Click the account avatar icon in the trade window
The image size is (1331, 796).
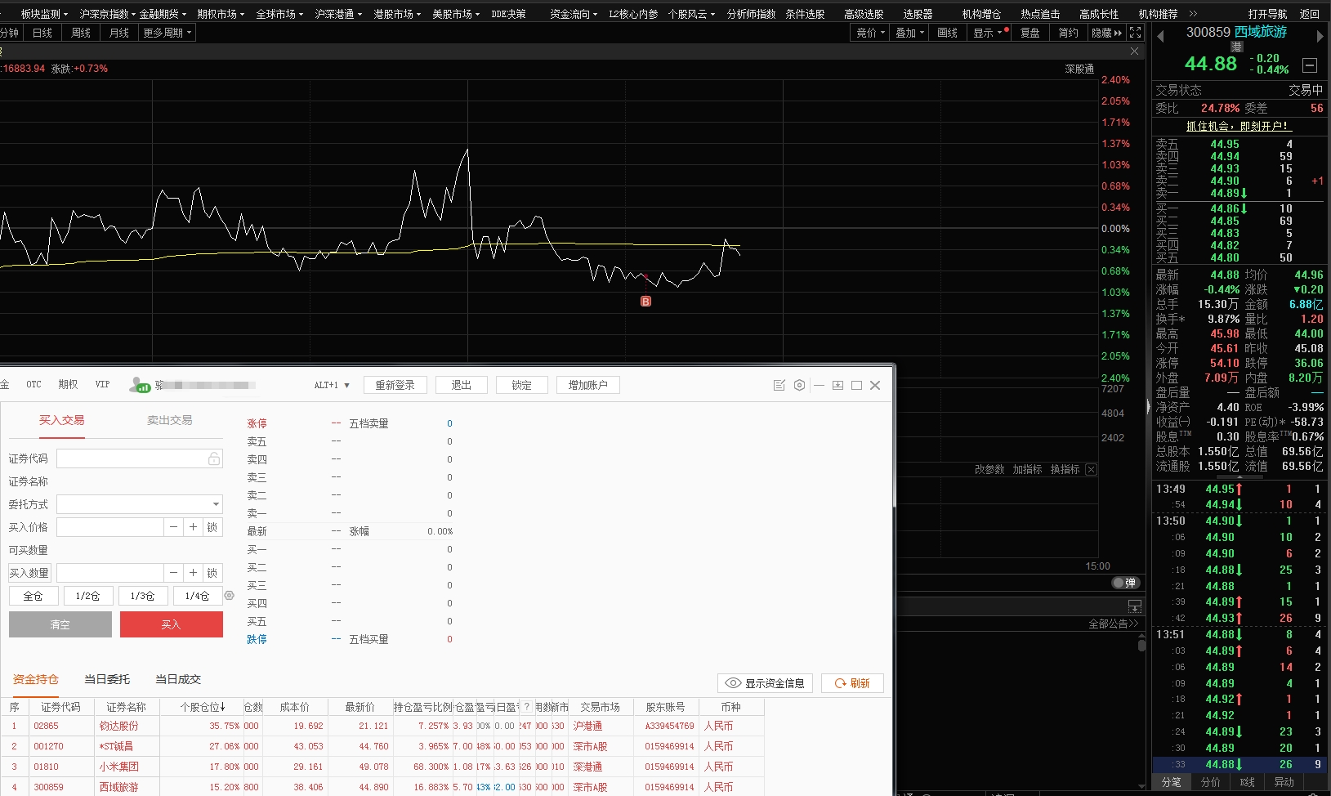(x=140, y=385)
